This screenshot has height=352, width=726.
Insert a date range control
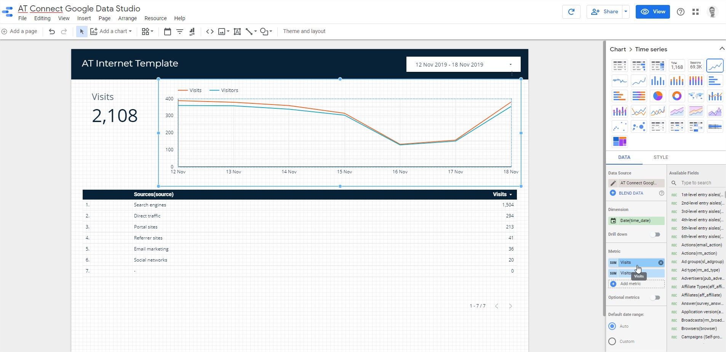click(167, 32)
